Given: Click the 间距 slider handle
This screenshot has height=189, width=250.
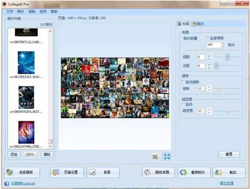Looking at the screenshot, I should click(227, 57).
